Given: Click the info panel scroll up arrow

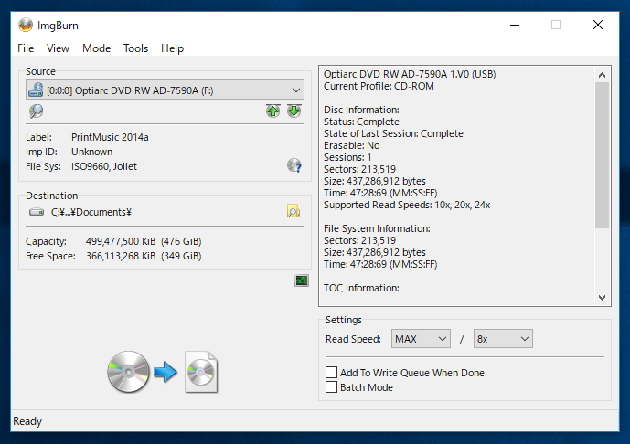Looking at the screenshot, I should [602, 75].
